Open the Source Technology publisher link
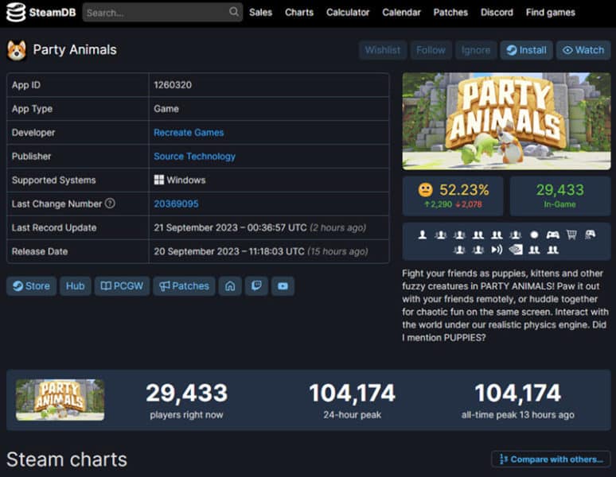The image size is (616, 477). pos(194,156)
